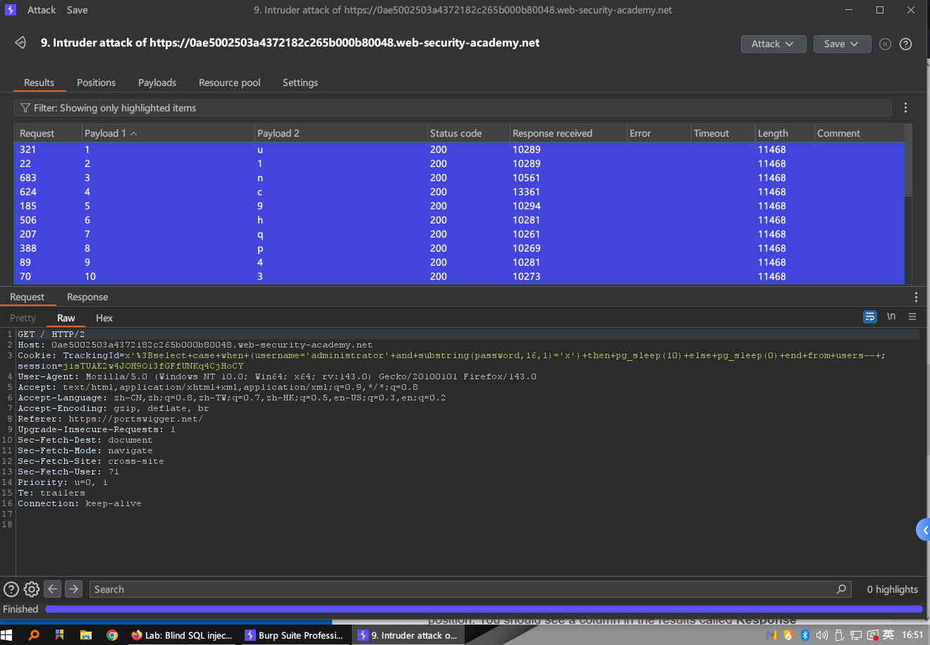Open the editor hamburger menu
Image resolution: width=930 pixels, height=645 pixels.
click(912, 317)
